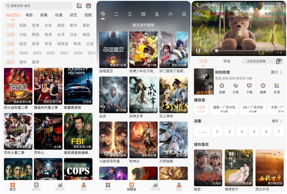This screenshot has height=194, width=287.
Task: Choose the N速播 playback source
Action: point(201,109)
